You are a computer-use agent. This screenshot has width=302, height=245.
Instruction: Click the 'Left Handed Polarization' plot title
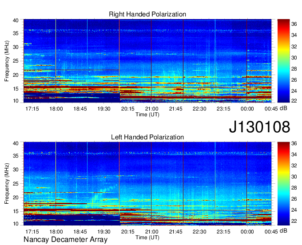tap(147, 137)
